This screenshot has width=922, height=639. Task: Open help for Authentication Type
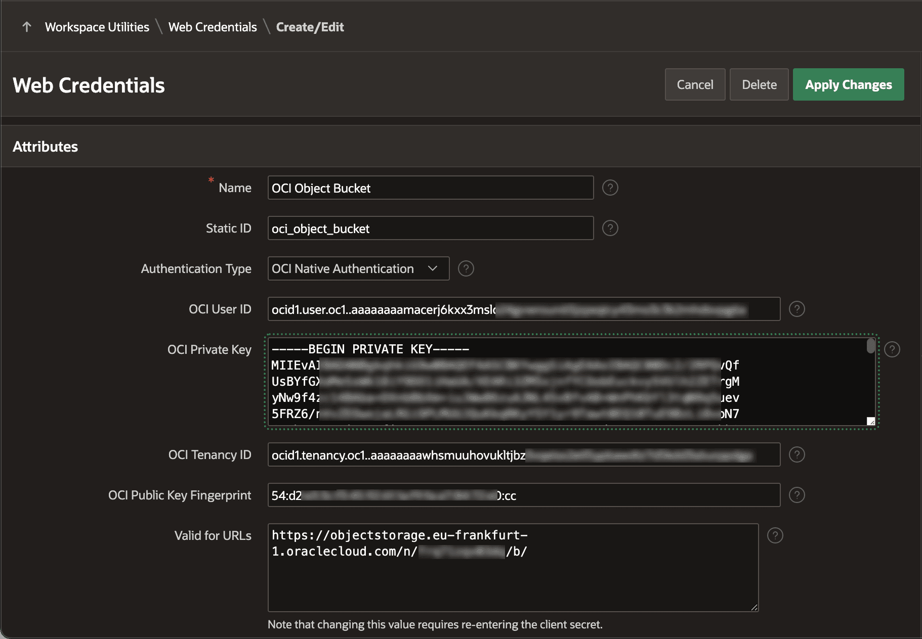466,268
